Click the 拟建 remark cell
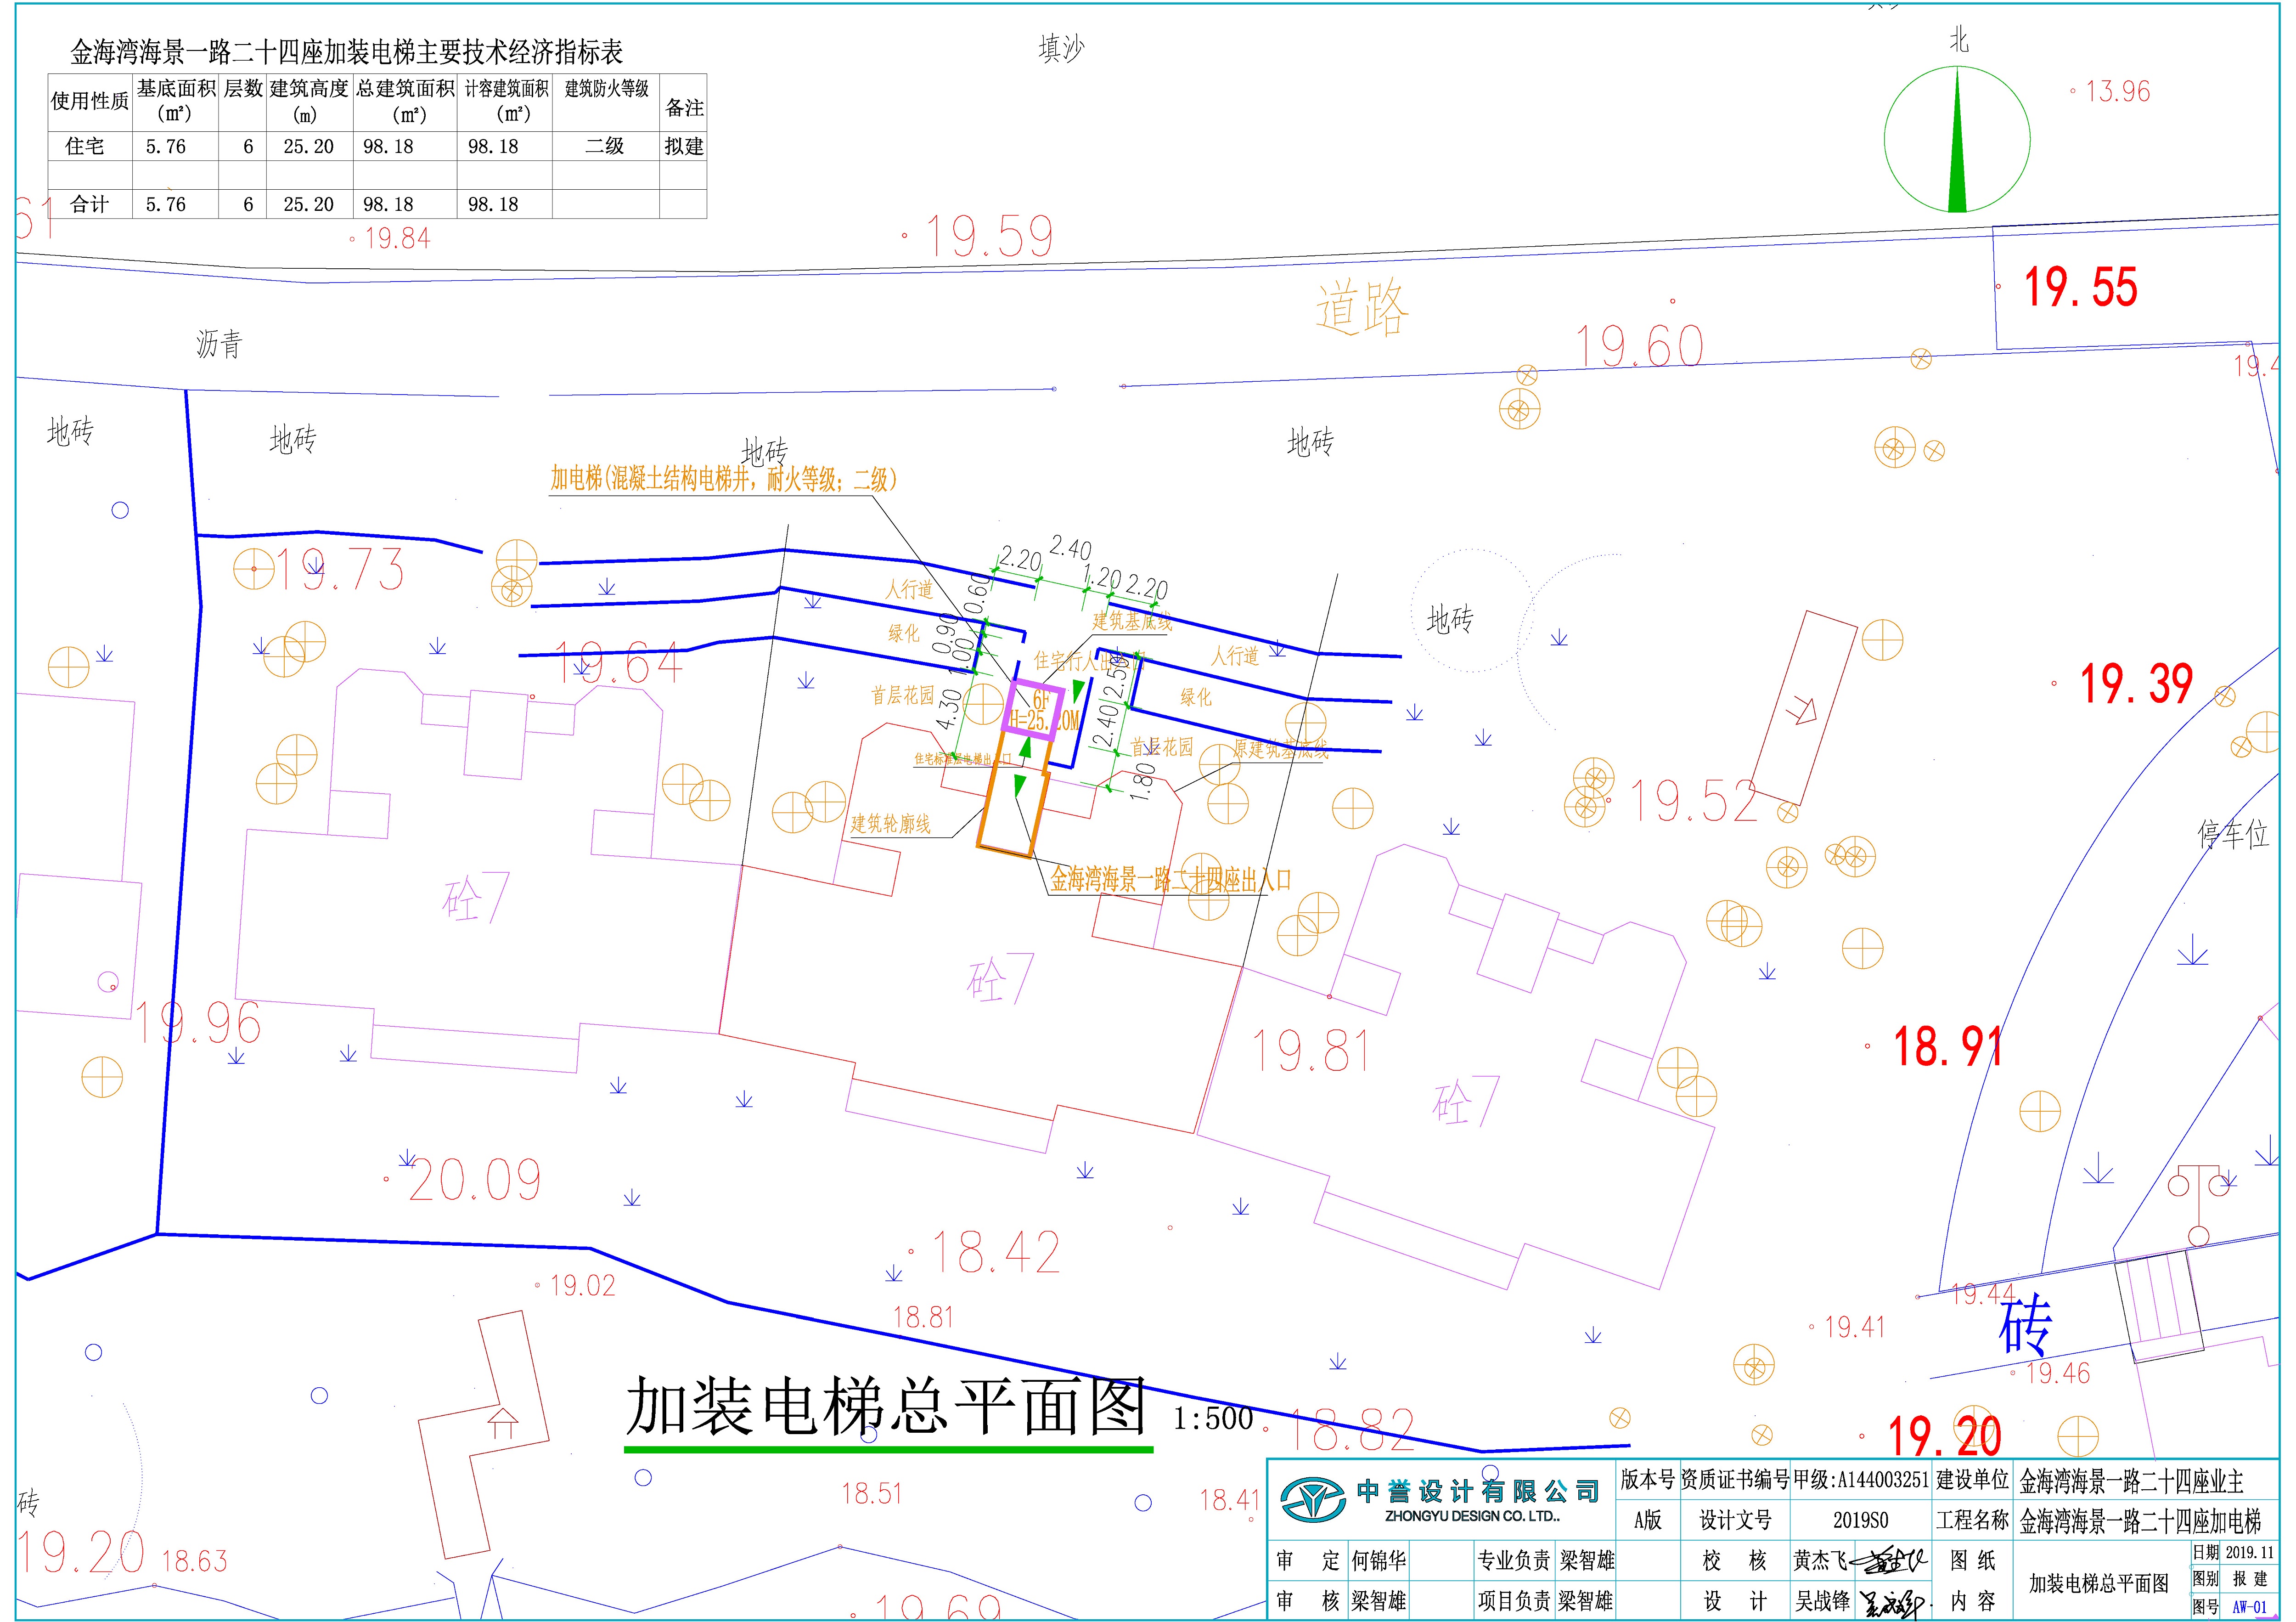 pos(684,146)
